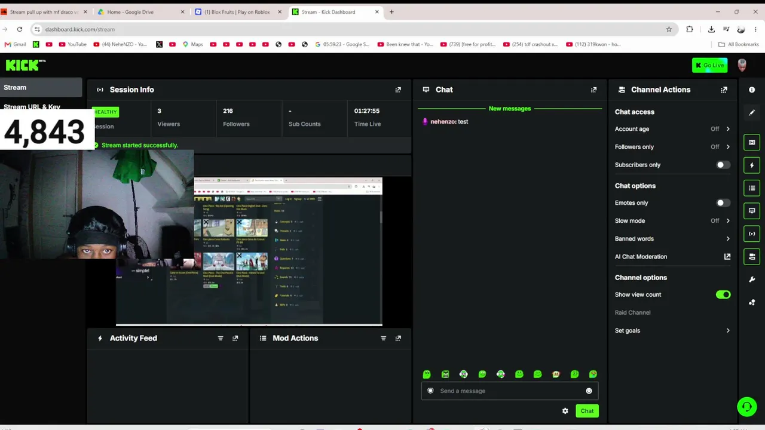Open chat settings gear icon
765x430 pixels.
pos(565,411)
